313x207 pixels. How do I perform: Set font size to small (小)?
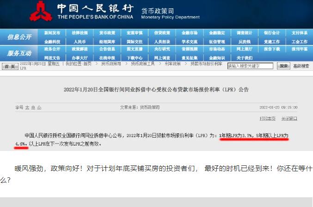click(39, 107)
